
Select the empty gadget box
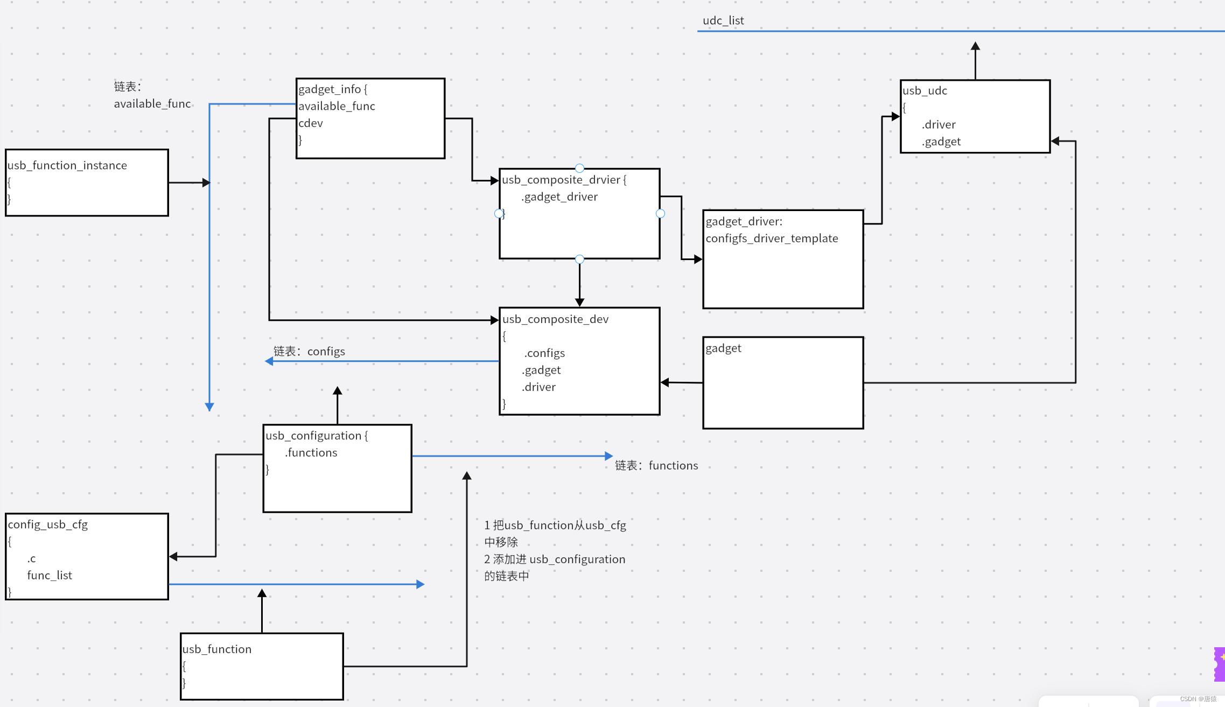tap(783, 383)
